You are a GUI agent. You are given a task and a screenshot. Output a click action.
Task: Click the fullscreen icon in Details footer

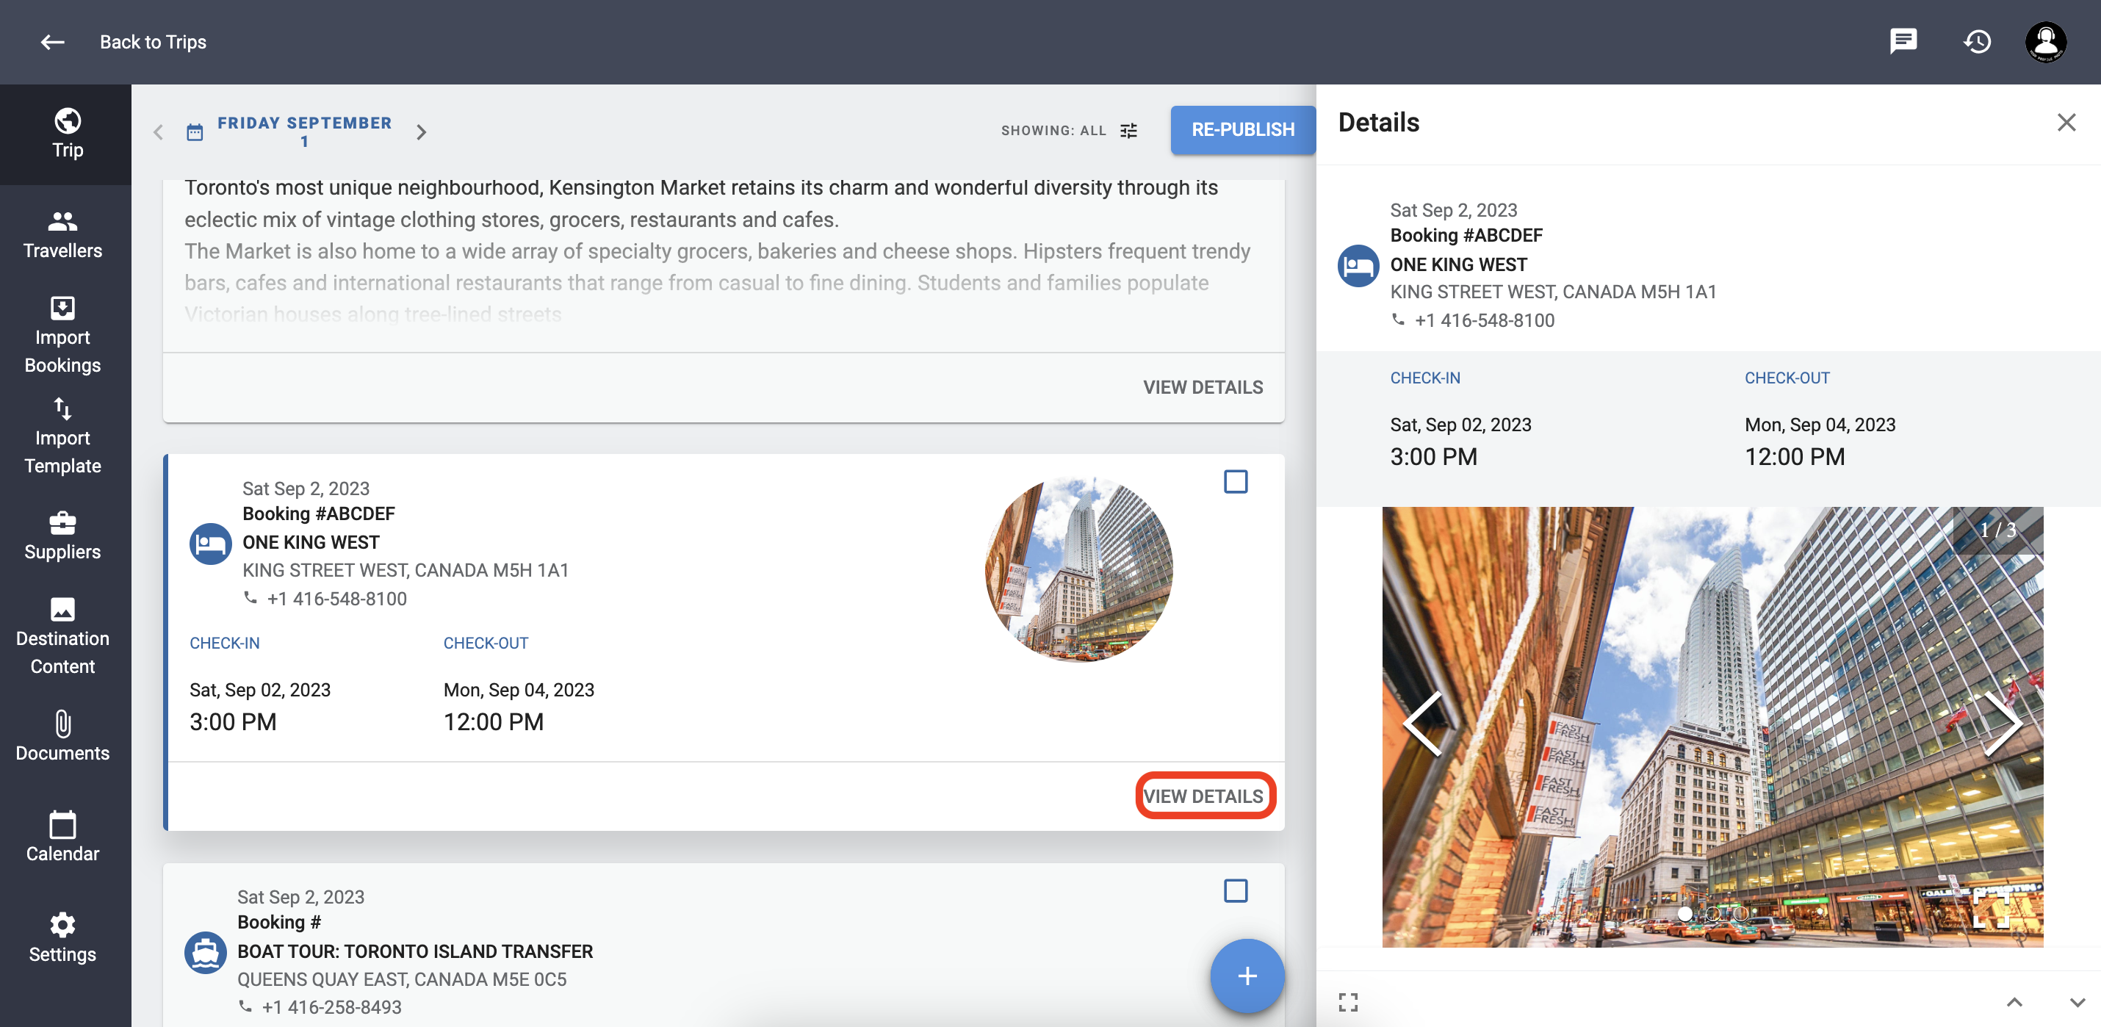[1348, 1002]
